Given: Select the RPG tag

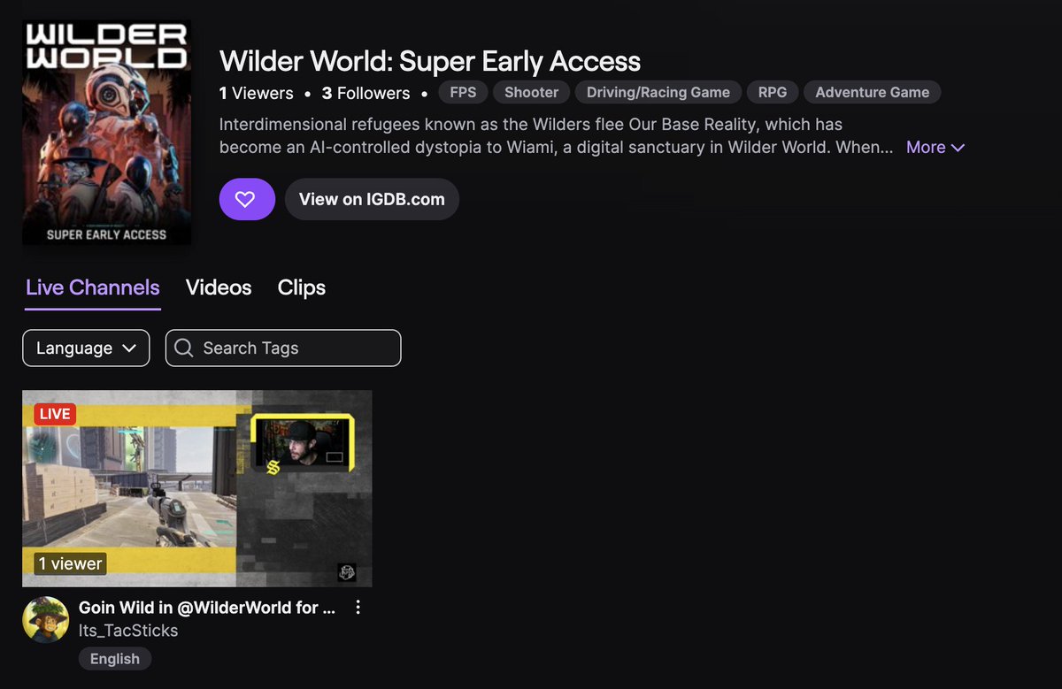Looking at the screenshot, I should (773, 92).
